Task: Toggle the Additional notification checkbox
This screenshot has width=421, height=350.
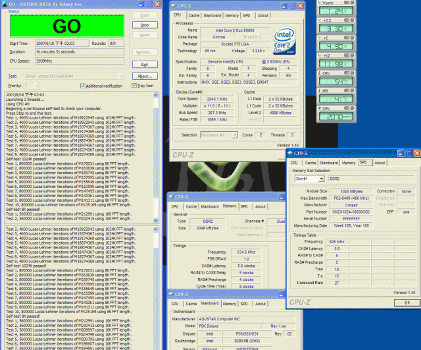Action: (83, 86)
